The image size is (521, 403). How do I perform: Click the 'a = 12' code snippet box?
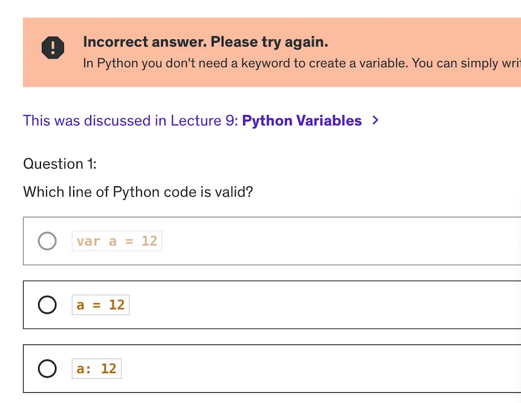tap(100, 305)
